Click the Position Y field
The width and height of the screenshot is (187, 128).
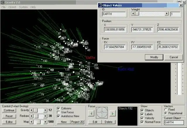(142, 30)
